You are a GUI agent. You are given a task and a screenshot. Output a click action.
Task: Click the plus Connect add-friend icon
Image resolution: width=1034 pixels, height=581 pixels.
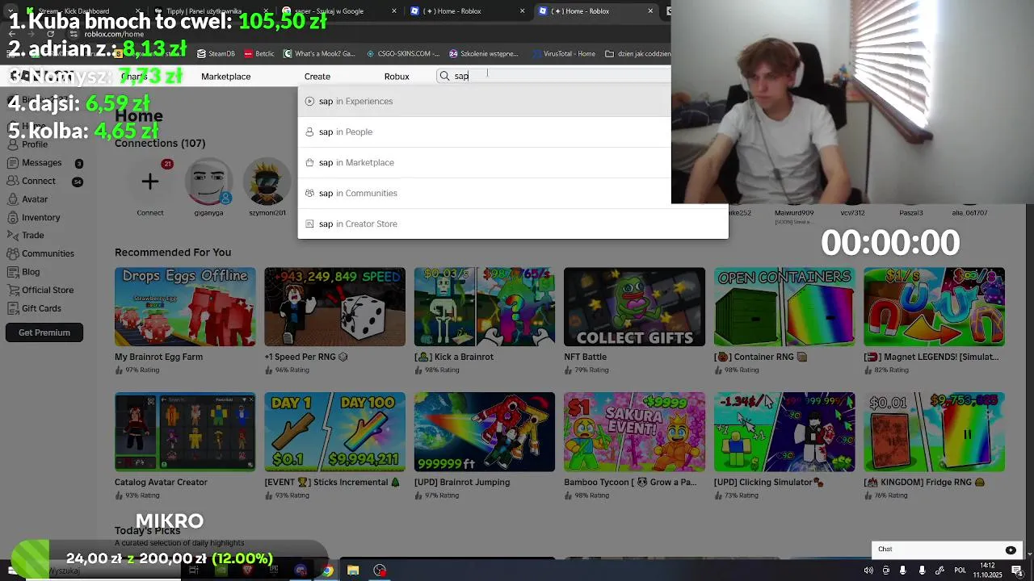[x=149, y=182]
